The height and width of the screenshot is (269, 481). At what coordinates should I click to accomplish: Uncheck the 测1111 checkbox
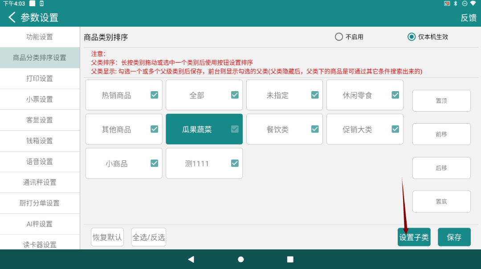coord(235,163)
